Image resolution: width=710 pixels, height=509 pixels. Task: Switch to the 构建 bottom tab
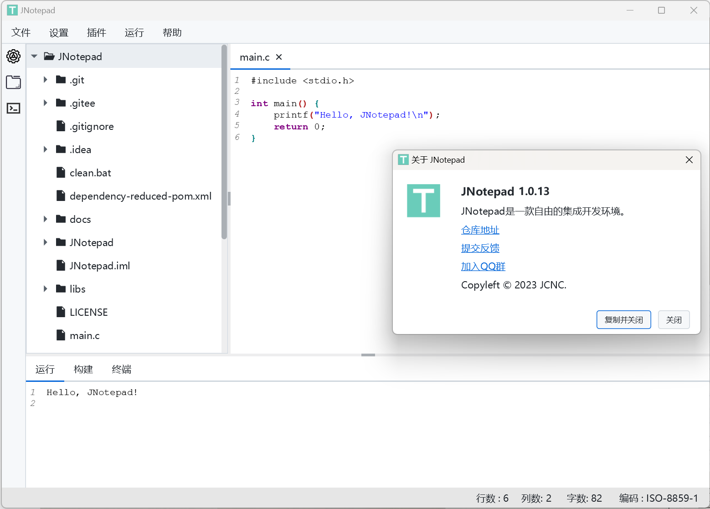[83, 369]
